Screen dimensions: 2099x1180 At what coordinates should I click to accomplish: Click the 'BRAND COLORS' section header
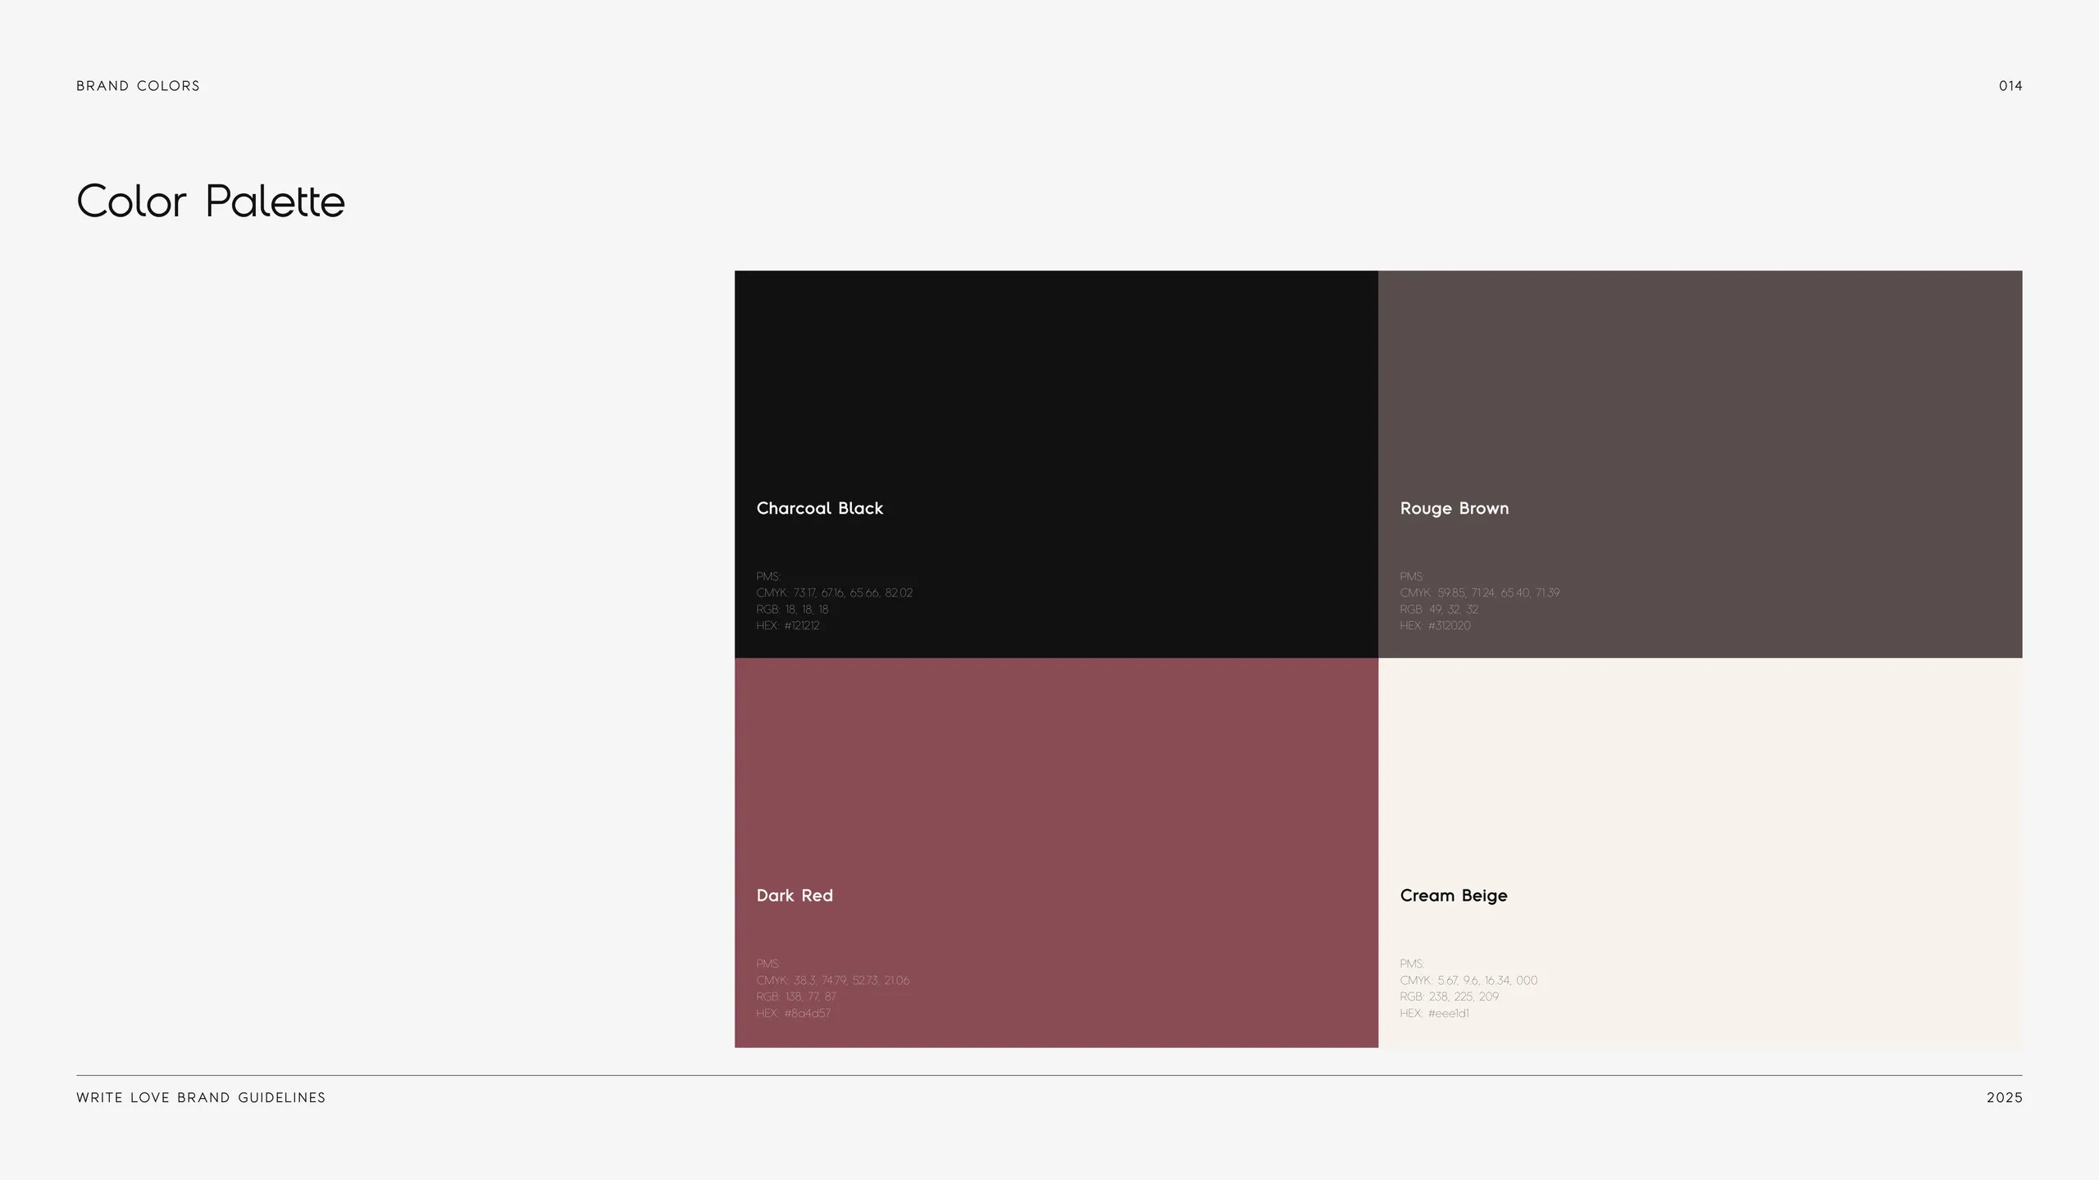(138, 86)
